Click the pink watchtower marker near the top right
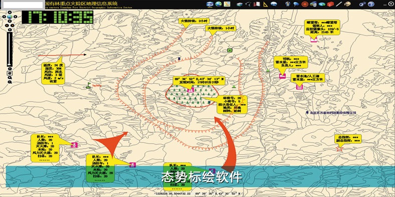This screenshot has width=395, height=197. 314,40
